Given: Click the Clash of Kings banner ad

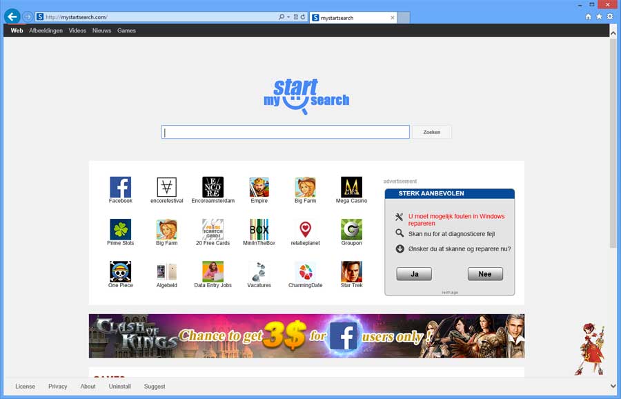Looking at the screenshot, I should coord(306,336).
